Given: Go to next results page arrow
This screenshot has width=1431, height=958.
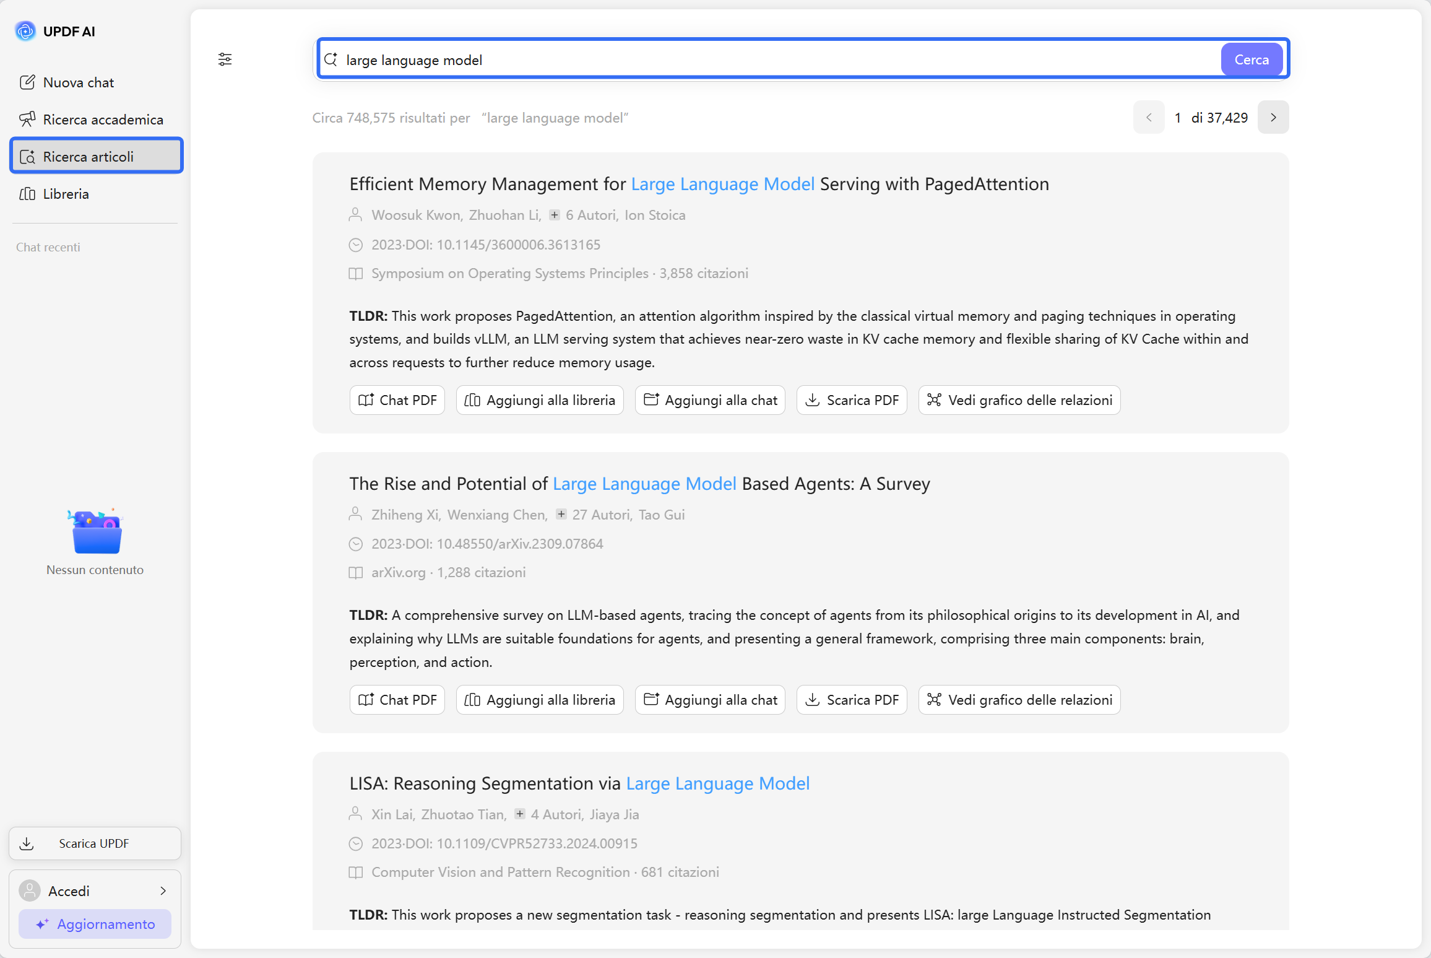Looking at the screenshot, I should tap(1273, 117).
